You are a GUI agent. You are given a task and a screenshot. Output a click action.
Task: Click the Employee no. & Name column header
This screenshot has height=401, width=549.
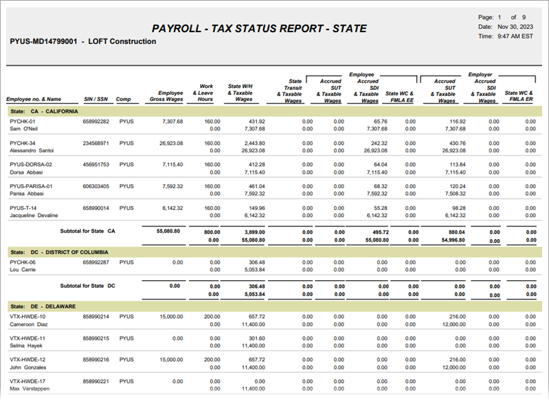click(x=34, y=99)
